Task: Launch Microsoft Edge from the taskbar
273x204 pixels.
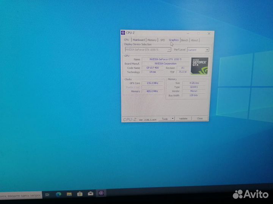Action: tap(58, 194)
